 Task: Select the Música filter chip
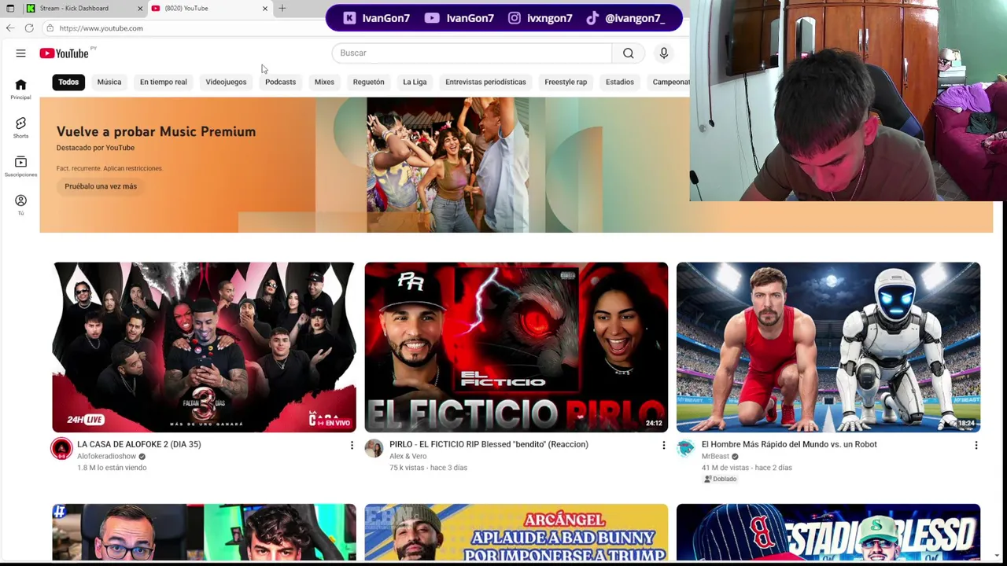click(x=109, y=82)
